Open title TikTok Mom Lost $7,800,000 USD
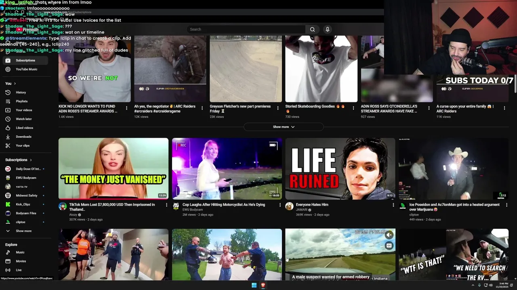 point(112,207)
